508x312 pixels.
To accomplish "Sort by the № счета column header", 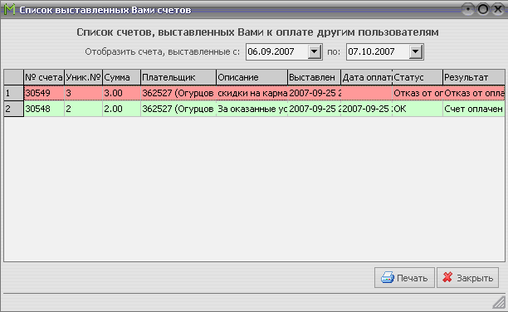I will pos(44,77).
